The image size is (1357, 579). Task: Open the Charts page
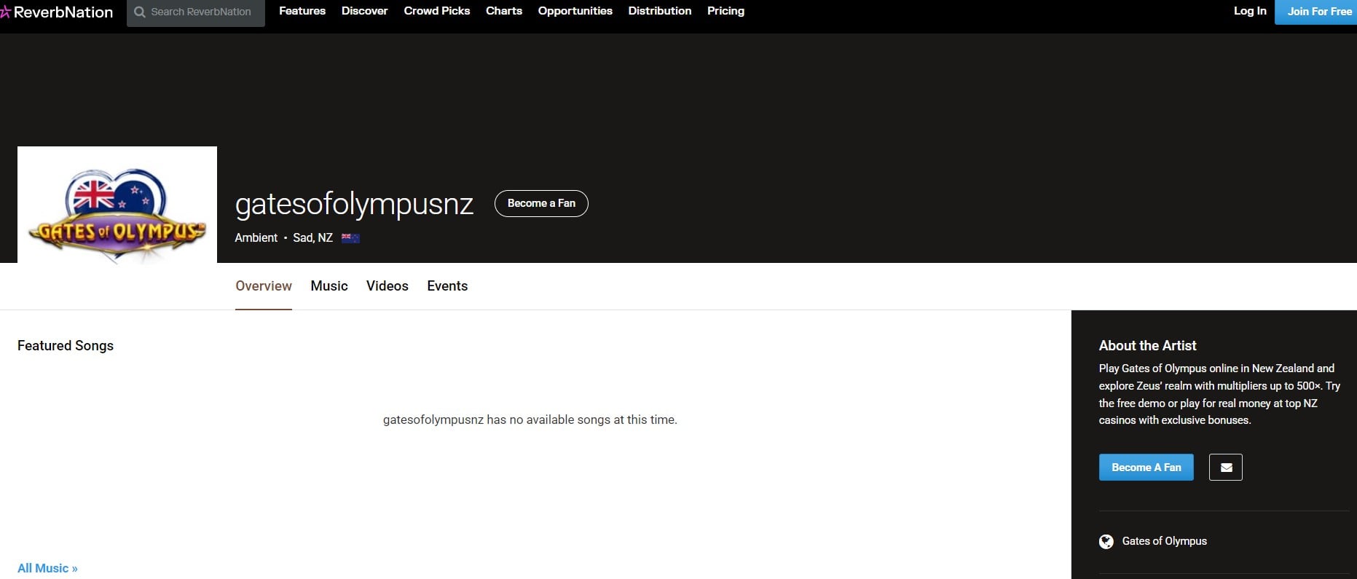504,11
